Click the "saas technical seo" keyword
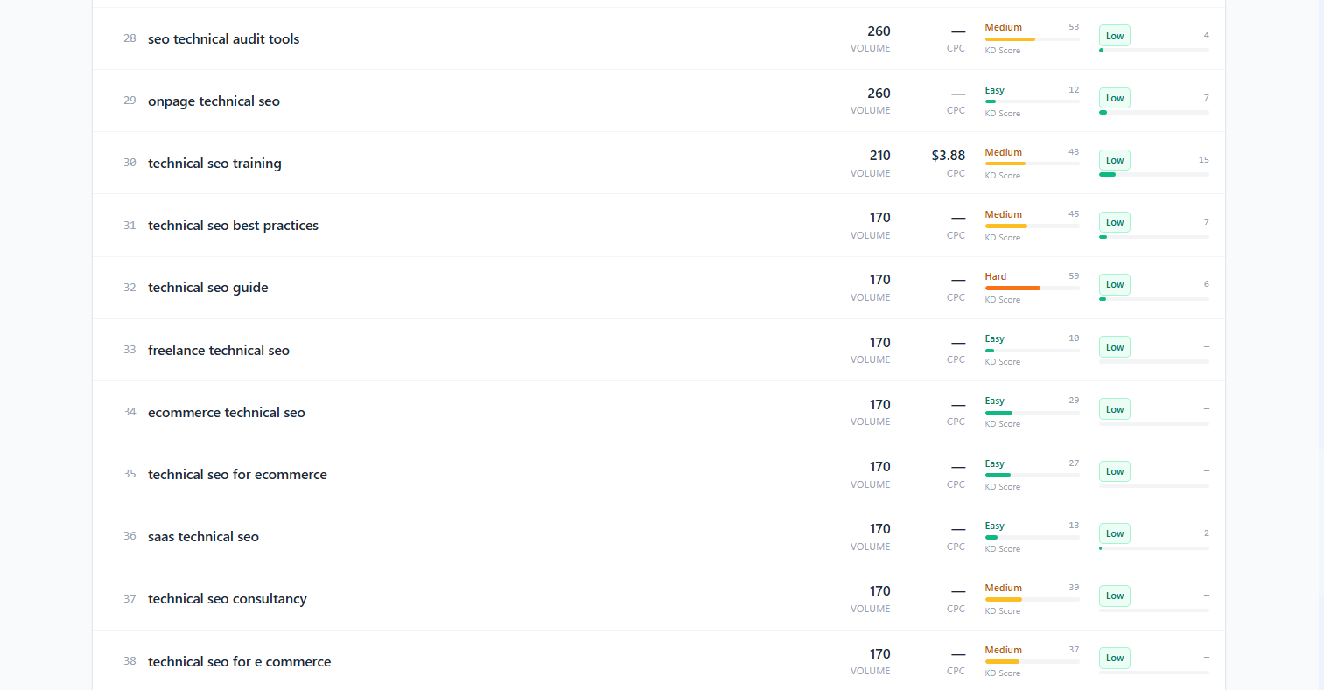This screenshot has height=690, width=1324. [203, 537]
